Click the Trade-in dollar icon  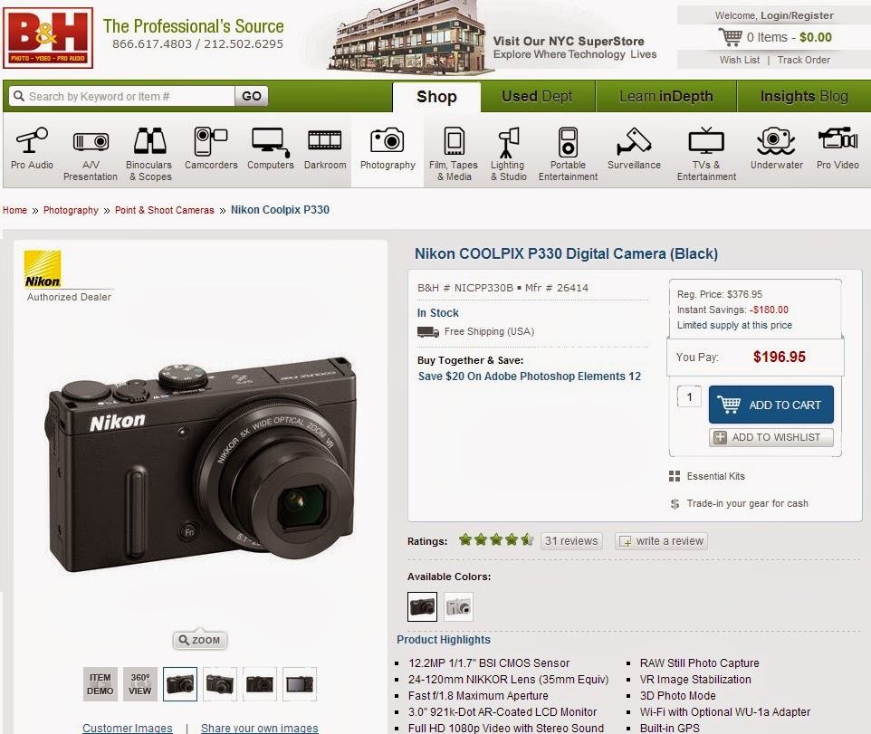[675, 503]
